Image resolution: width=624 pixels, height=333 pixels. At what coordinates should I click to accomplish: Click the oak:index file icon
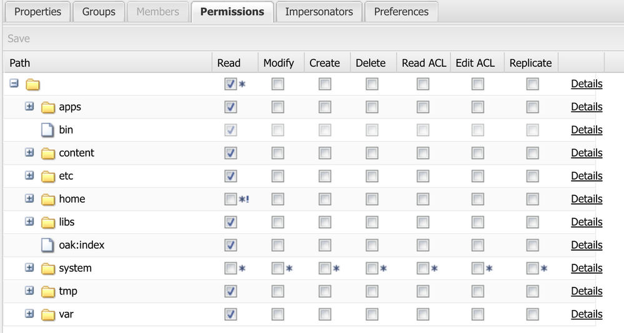(x=48, y=246)
